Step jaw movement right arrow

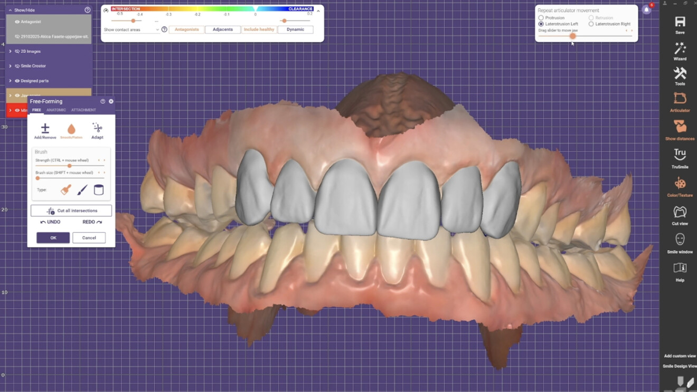coord(632,31)
